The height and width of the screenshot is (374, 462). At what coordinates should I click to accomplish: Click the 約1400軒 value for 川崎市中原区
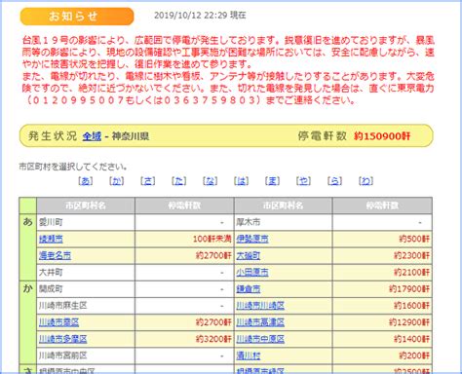coord(411,339)
